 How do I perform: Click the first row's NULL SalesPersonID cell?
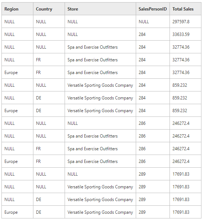[153, 21]
